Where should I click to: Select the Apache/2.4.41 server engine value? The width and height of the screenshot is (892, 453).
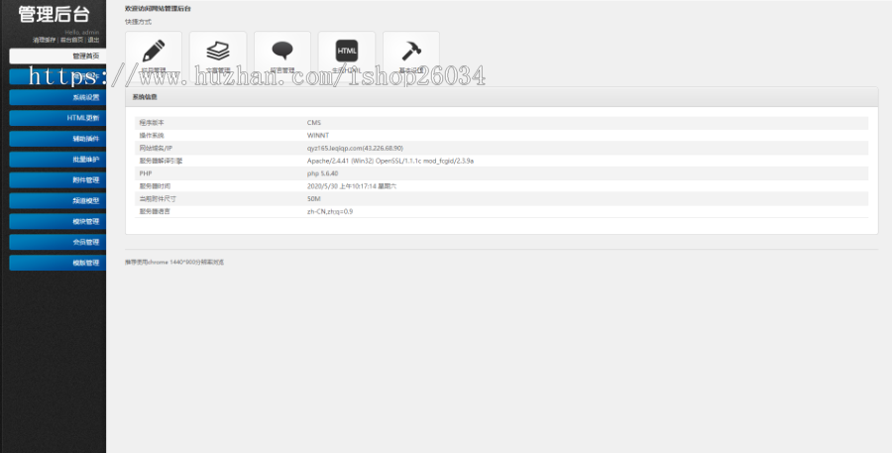390,161
